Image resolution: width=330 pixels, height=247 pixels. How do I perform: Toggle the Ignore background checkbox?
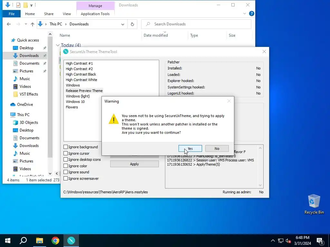[x=65, y=147]
